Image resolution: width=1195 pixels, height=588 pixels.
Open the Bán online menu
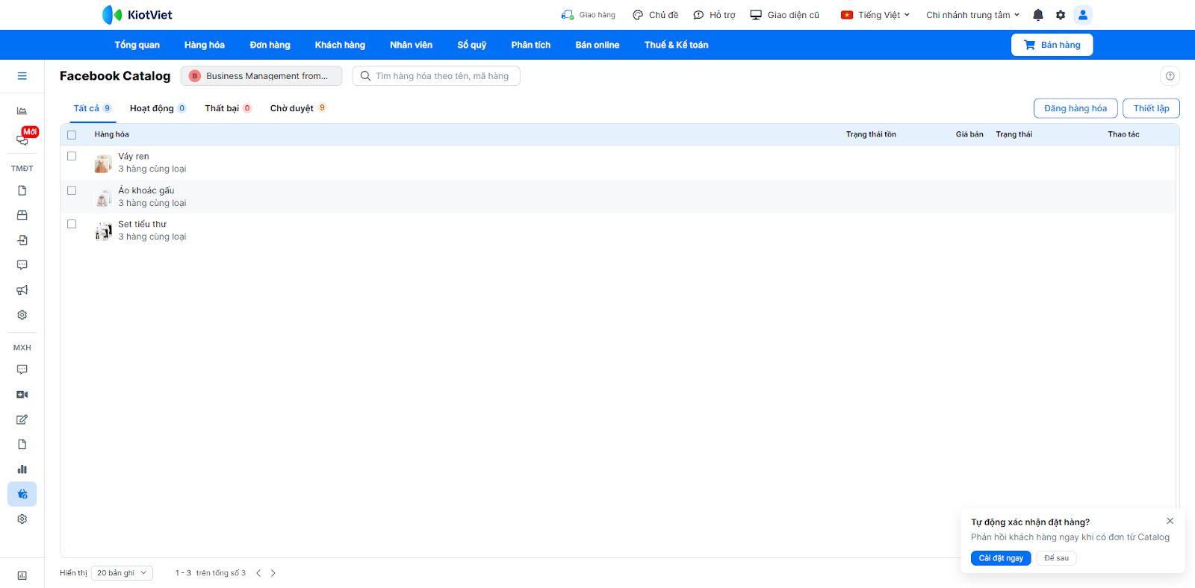(597, 45)
